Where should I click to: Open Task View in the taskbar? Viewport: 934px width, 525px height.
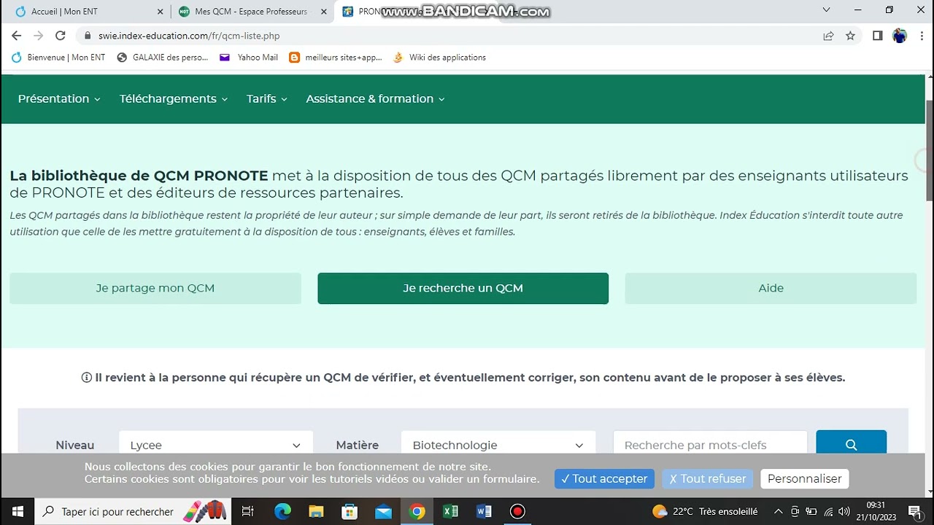click(x=247, y=511)
